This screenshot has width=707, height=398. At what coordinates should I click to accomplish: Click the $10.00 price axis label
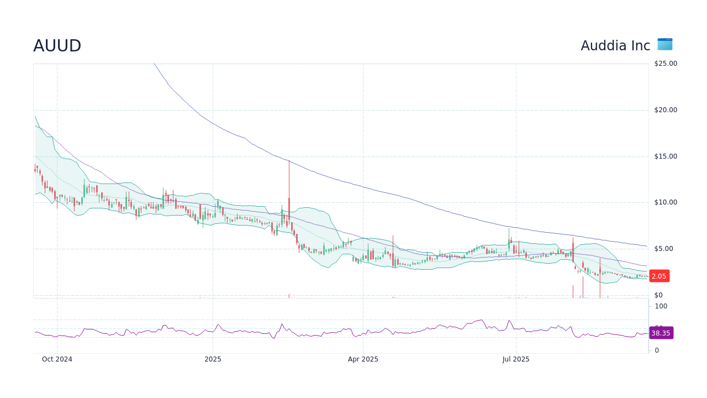point(666,202)
